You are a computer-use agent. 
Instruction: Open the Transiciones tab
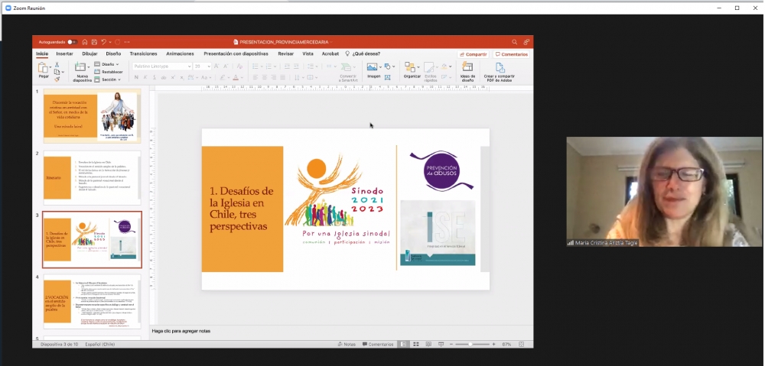pyautogui.click(x=143, y=54)
